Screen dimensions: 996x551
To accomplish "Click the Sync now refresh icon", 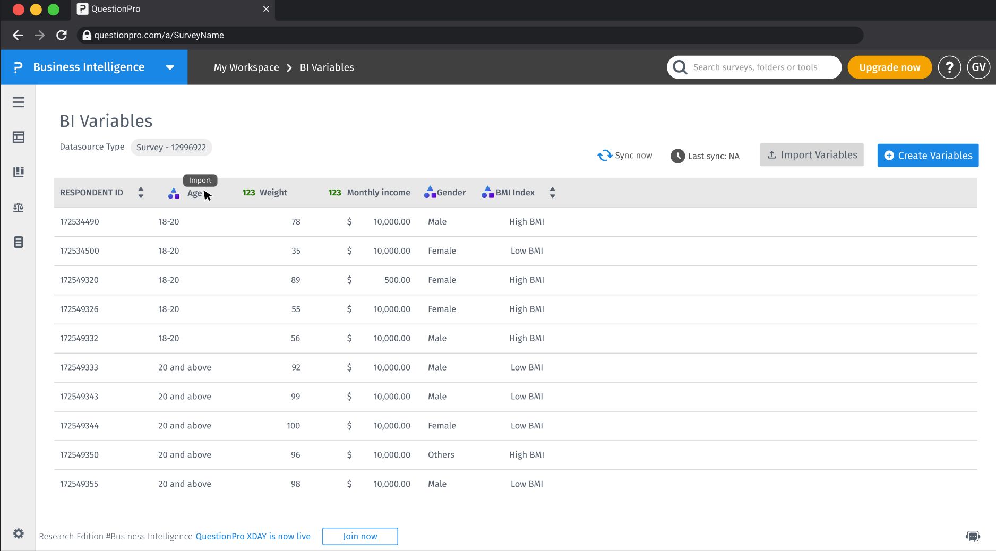I will [605, 156].
